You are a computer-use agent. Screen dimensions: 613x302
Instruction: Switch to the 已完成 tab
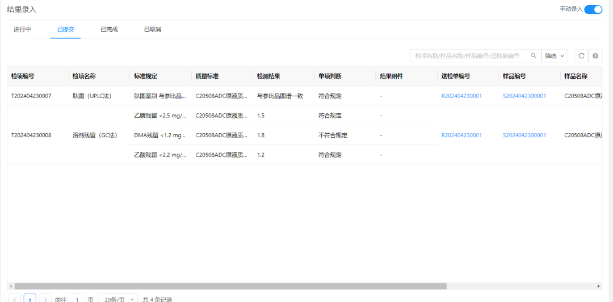(x=109, y=29)
